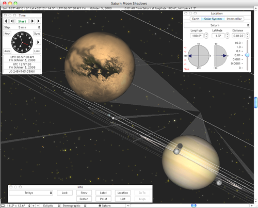Screen dimensions: 258x208
Task: Click the vertical scrollbar thumb
Action: (256, 103)
